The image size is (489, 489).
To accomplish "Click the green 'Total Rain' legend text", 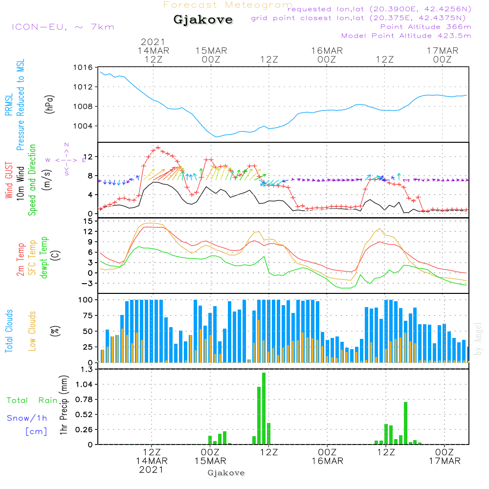I will (32, 400).
